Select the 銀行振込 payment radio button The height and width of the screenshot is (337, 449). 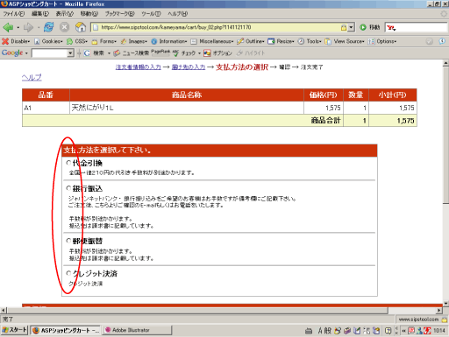click(68, 188)
